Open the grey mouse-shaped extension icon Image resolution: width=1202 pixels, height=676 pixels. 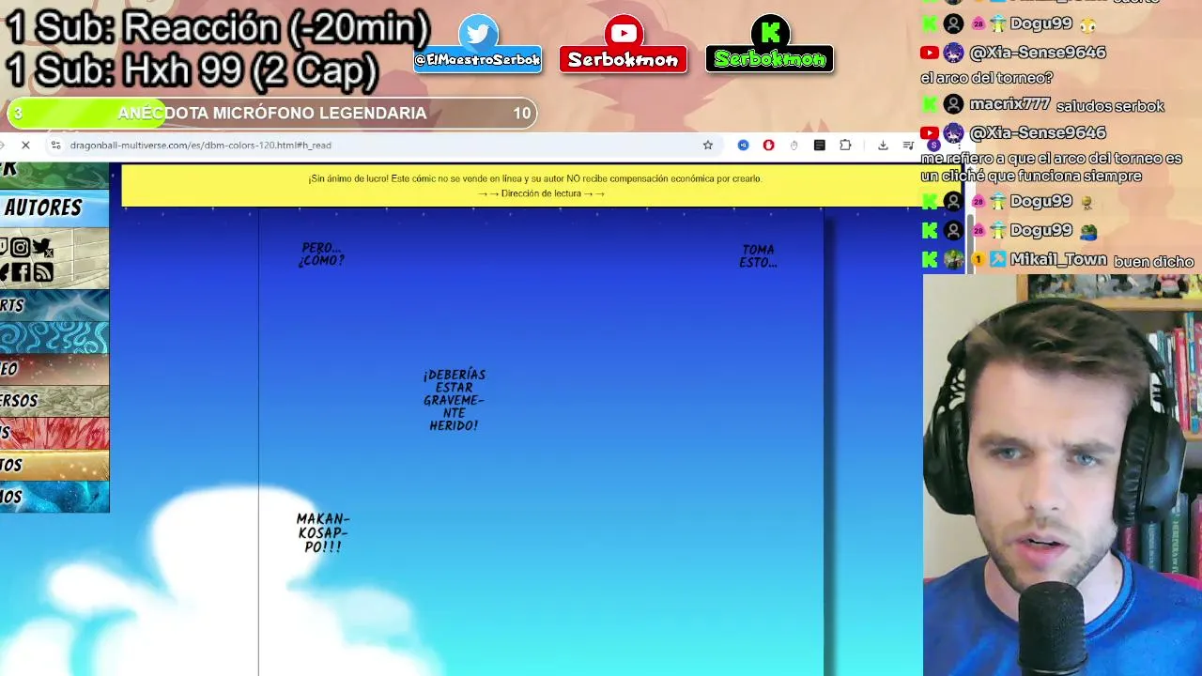point(794,146)
